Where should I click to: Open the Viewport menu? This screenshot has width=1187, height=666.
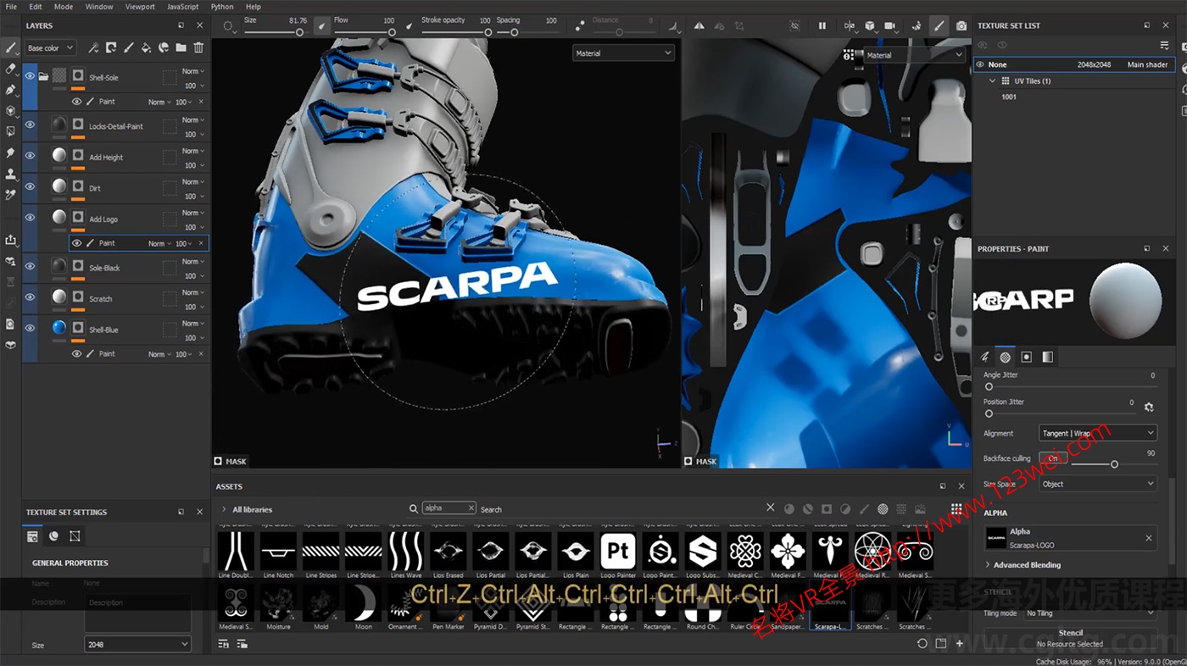tap(140, 7)
